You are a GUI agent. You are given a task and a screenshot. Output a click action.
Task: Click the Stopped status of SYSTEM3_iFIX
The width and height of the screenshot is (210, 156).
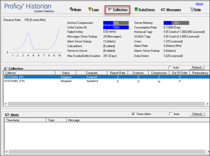pyautogui.click(x=66, y=81)
